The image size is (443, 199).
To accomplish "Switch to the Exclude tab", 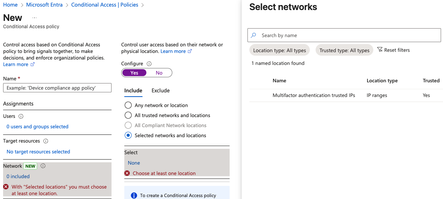I will (x=160, y=90).
